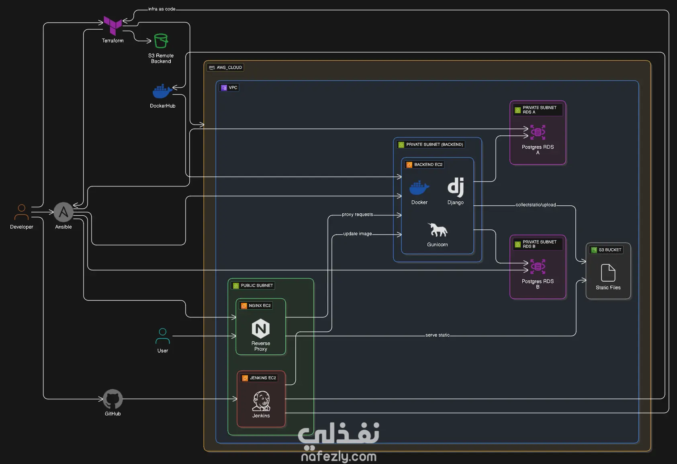Screen dimensions: 677x464
Task: Click the AWS logo in AWS_CLOUD tag
Action: [212, 67]
